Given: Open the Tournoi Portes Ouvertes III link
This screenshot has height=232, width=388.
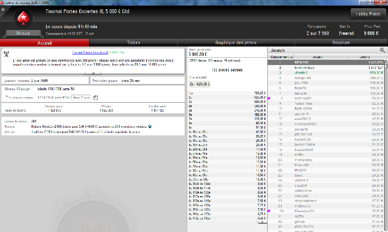Looking at the screenshot, I should (90, 52).
